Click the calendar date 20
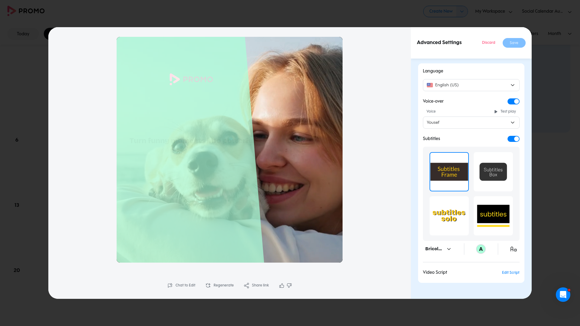This screenshot has width=580, height=326. (x=17, y=270)
